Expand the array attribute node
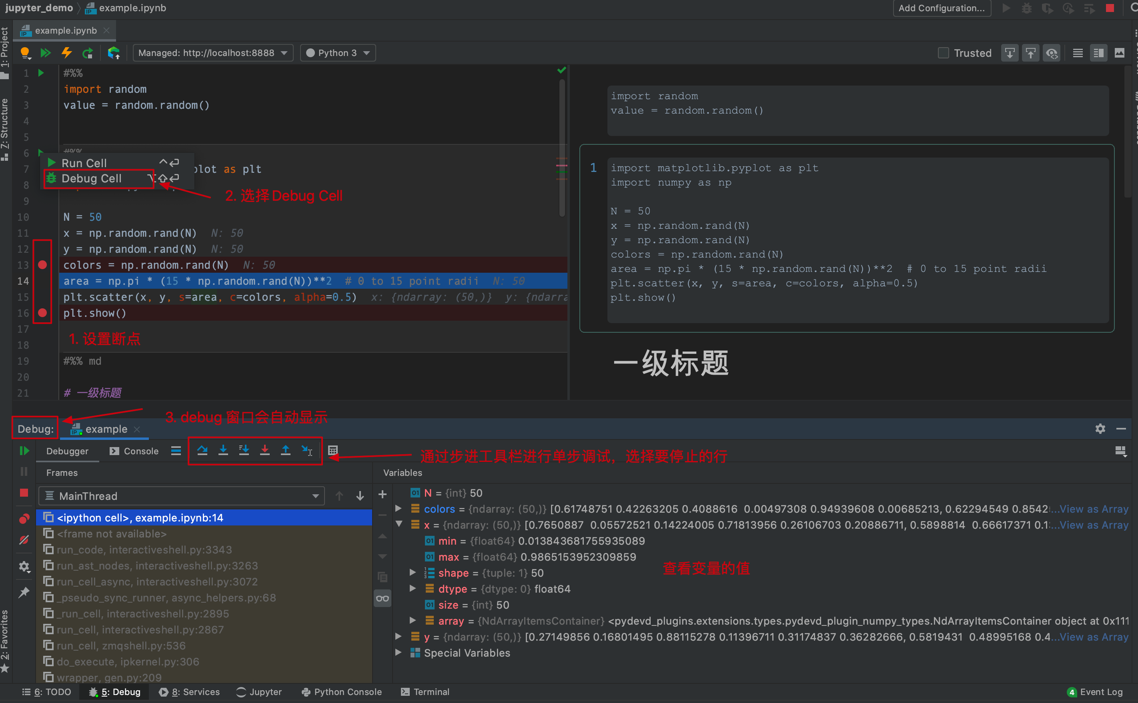 click(413, 620)
